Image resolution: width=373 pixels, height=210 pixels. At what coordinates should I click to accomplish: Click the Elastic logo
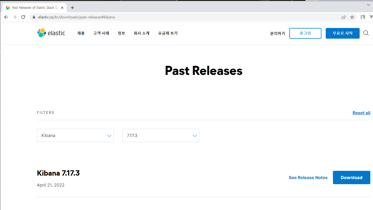coord(51,33)
